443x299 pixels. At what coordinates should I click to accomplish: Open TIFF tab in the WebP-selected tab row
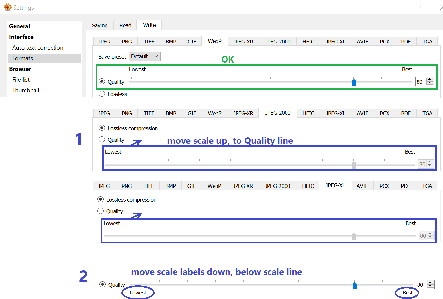[x=149, y=42]
